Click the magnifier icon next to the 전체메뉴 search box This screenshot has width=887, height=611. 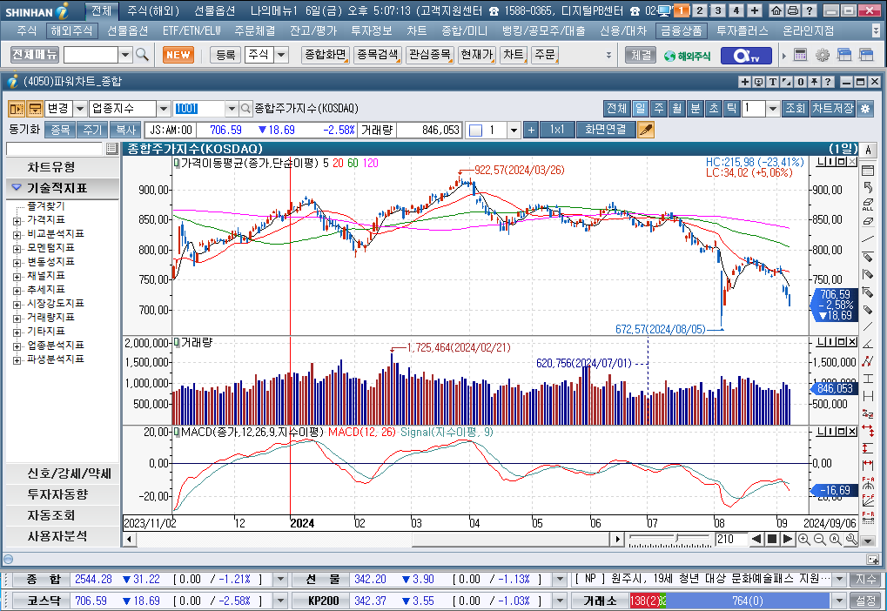(x=143, y=55)
